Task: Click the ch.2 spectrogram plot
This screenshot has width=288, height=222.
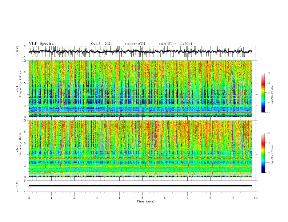Action: tap(140, 149)
